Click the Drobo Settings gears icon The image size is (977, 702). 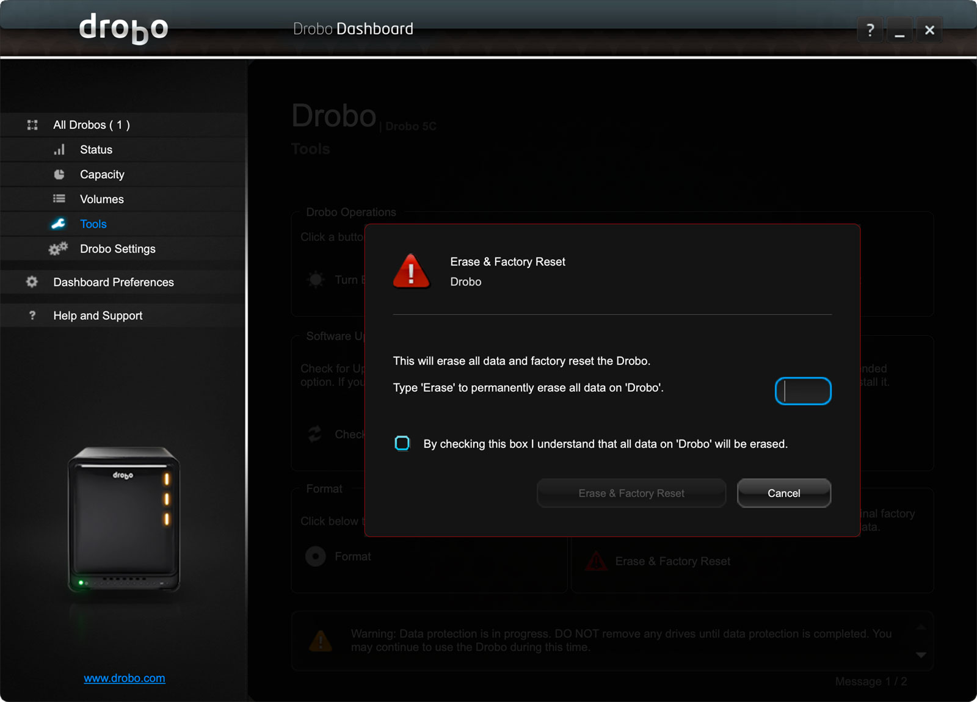pos(59,249)
